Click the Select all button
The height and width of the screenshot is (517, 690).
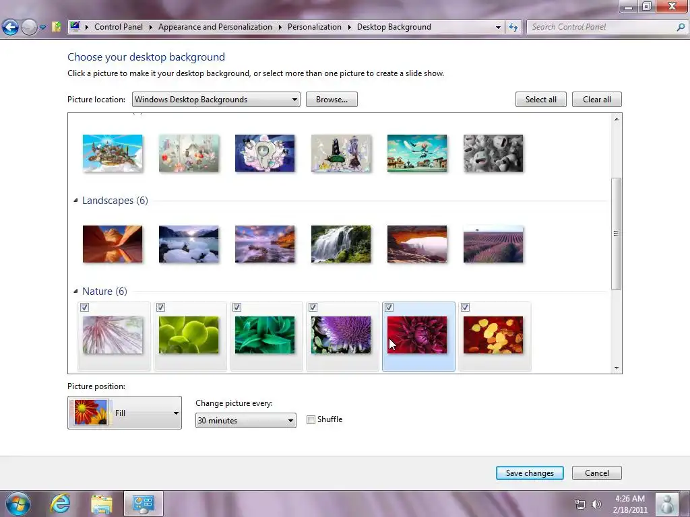coord(541,100)
